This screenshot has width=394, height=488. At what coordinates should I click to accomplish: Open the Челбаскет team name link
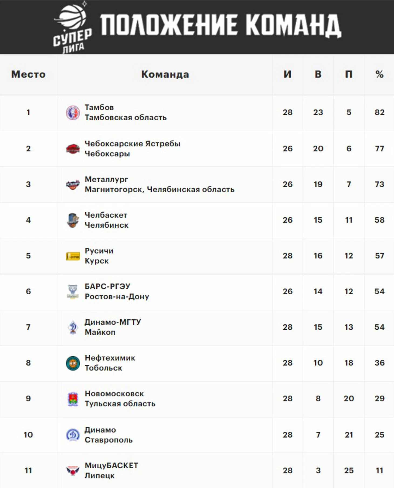tap(106, 215)
